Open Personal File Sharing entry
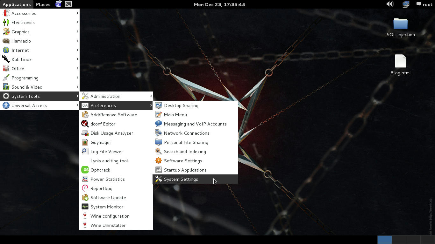 pyautogui.click(x=195, y=142)
